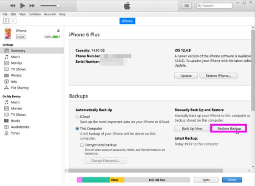Open the Edit menu

pos(13,14)
